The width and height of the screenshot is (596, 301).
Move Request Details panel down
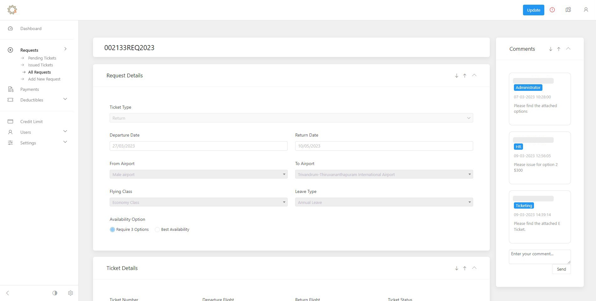coord(457,76)
